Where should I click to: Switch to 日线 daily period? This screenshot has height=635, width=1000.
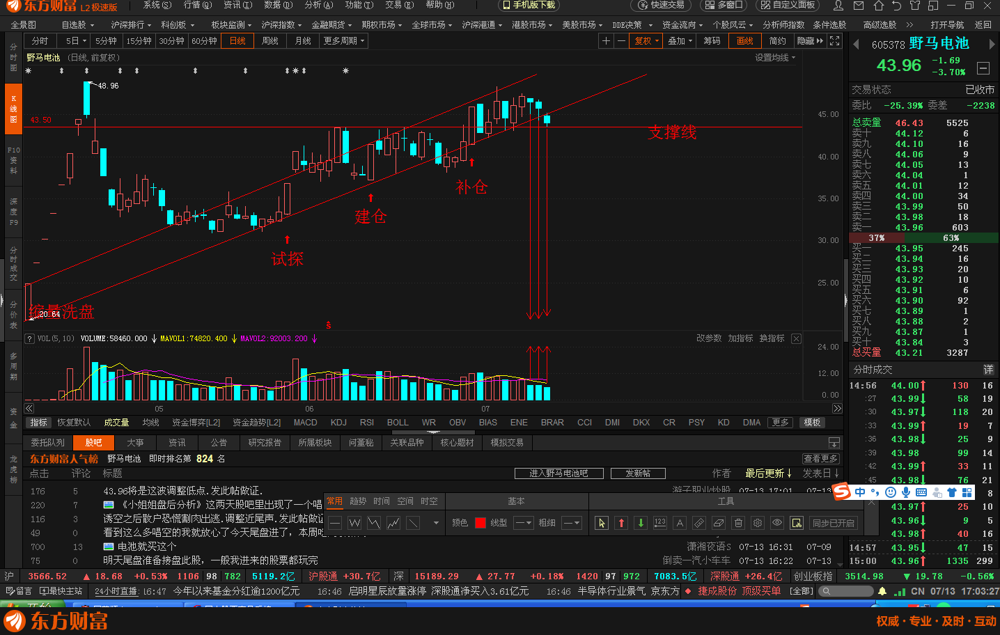pos(237,41)
